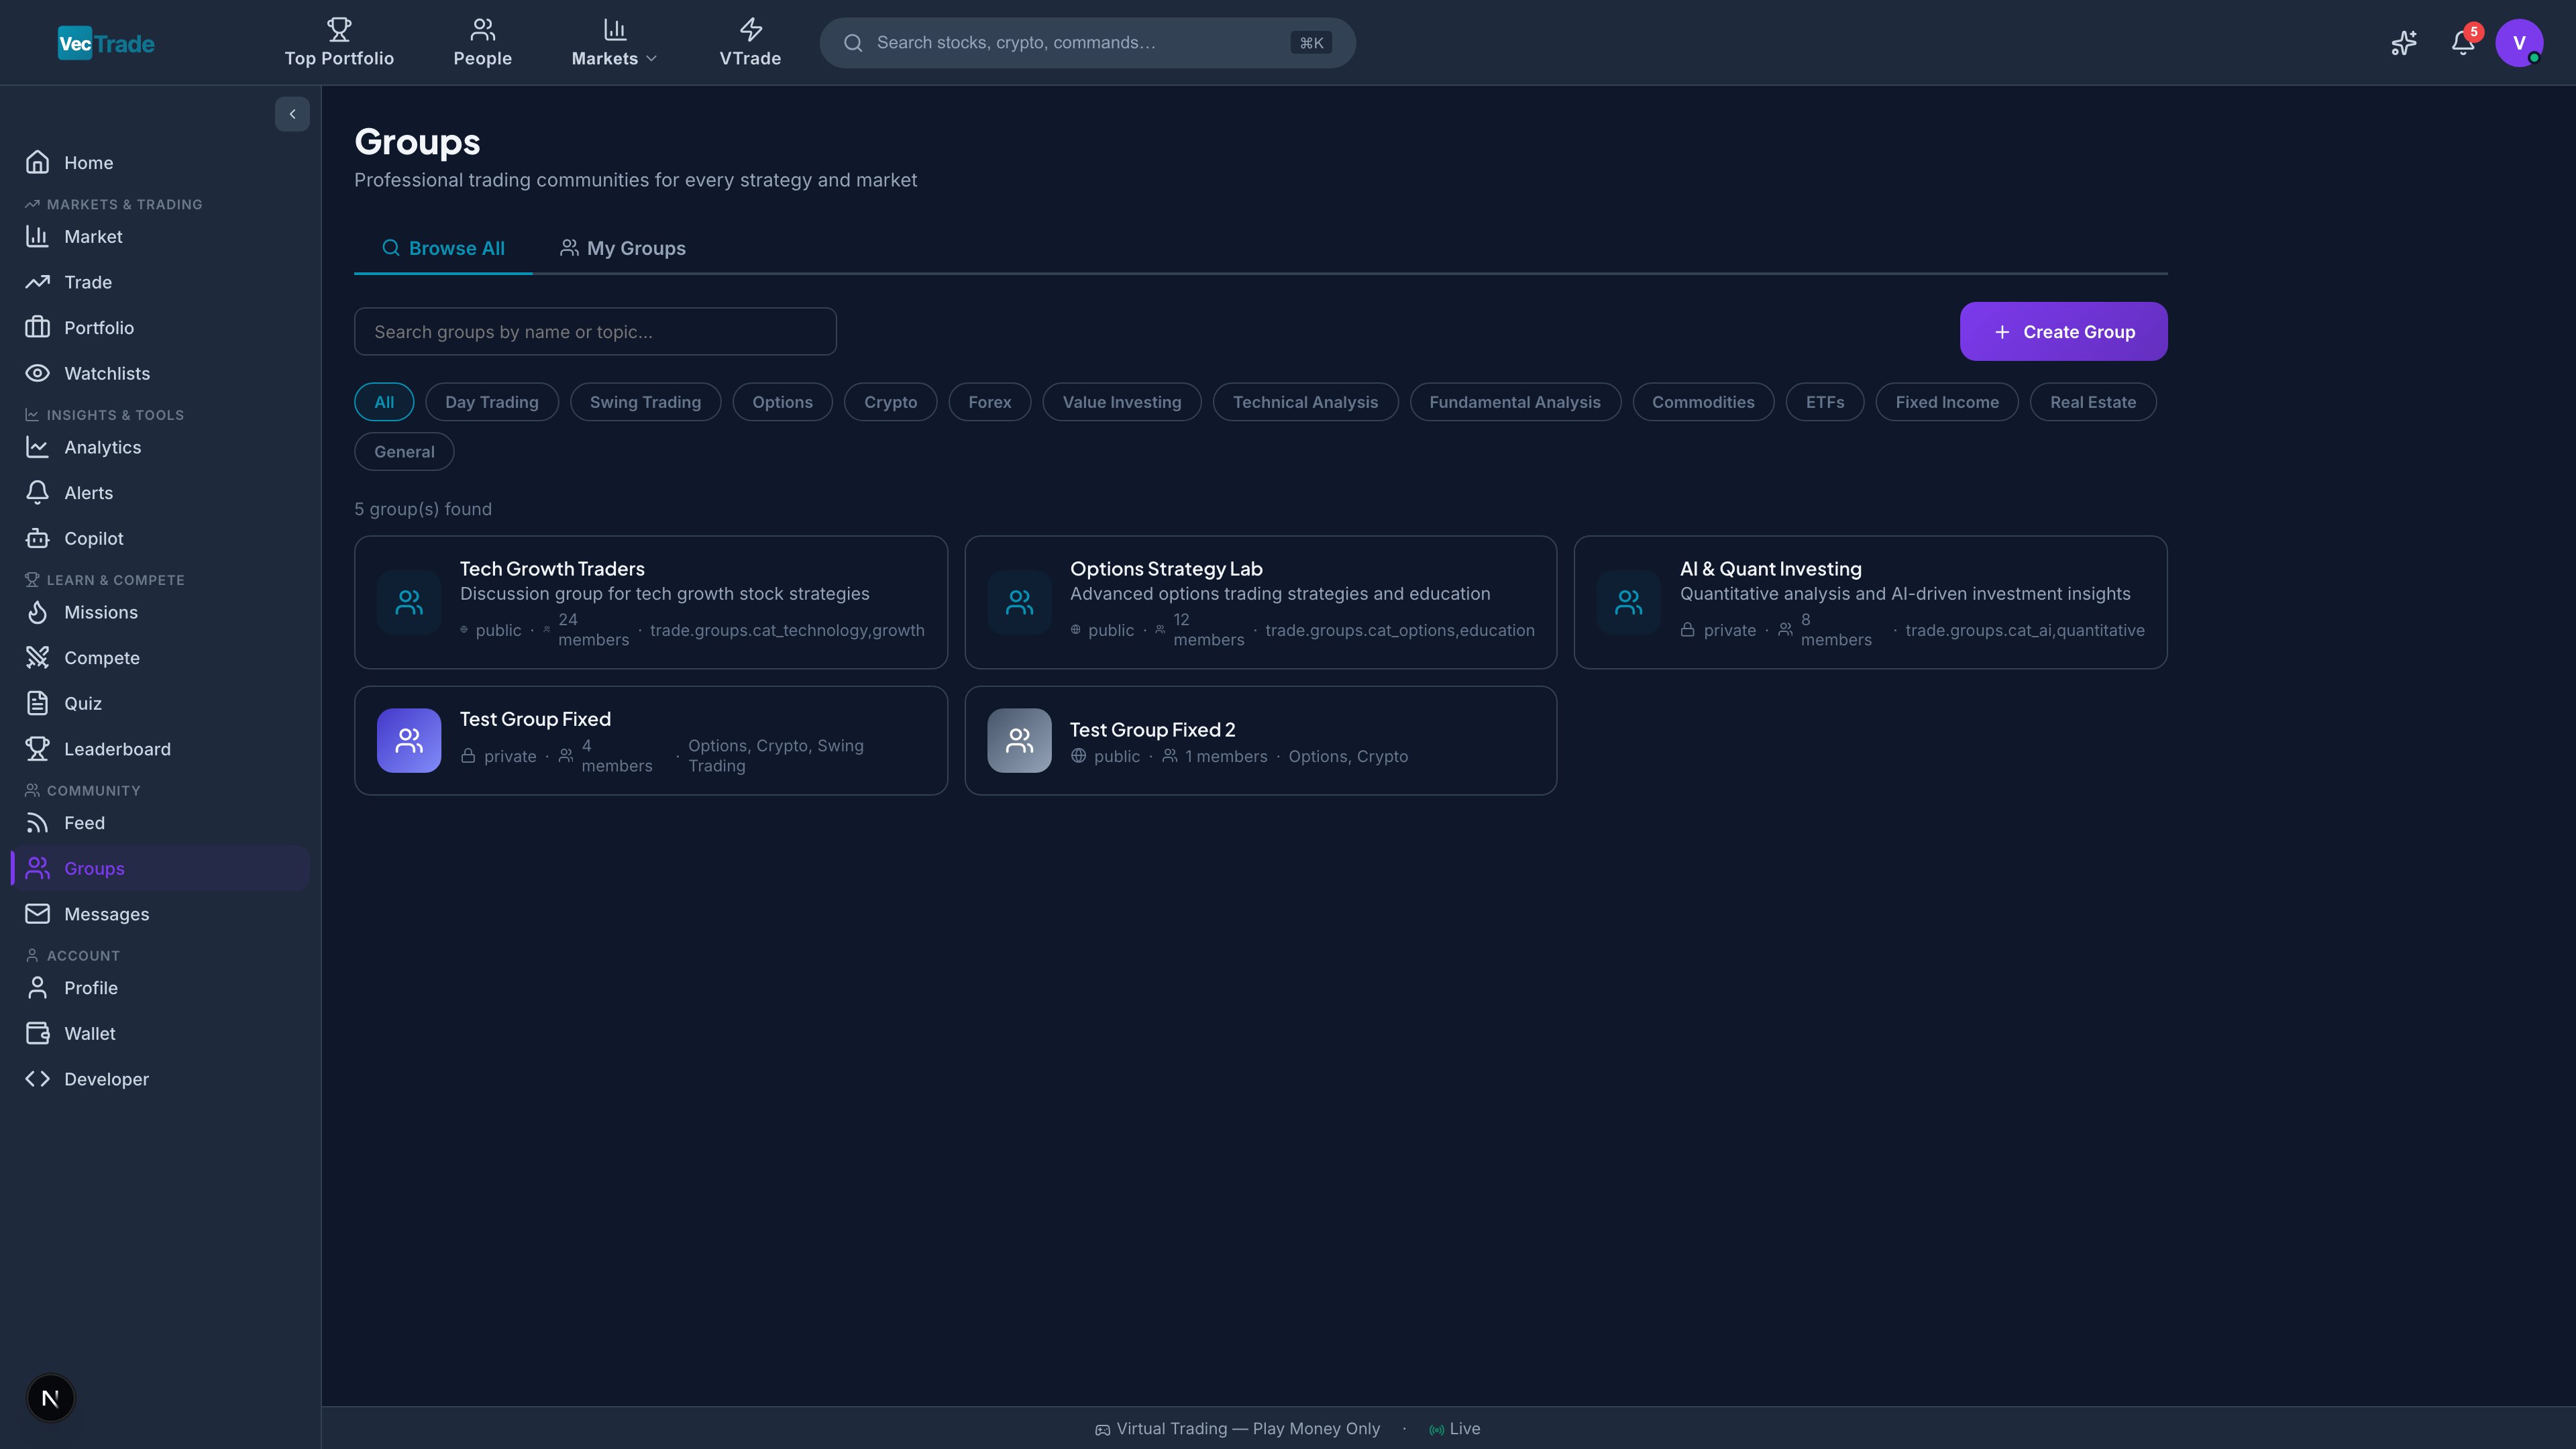The width and height of the screenshot is (2576, 1449).
Task: Filter groups by Value Investing
Action: coord(1121,402)
